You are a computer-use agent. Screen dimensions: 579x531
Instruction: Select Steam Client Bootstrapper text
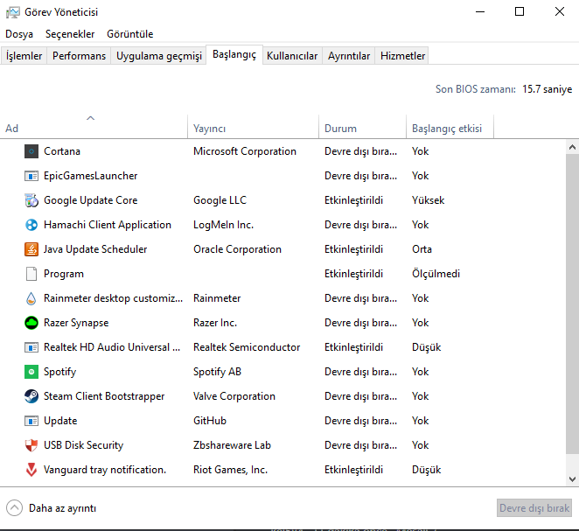coord(104,396)
